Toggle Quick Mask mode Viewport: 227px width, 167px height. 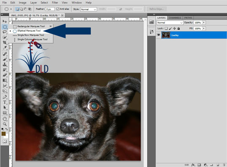point(5,141)
